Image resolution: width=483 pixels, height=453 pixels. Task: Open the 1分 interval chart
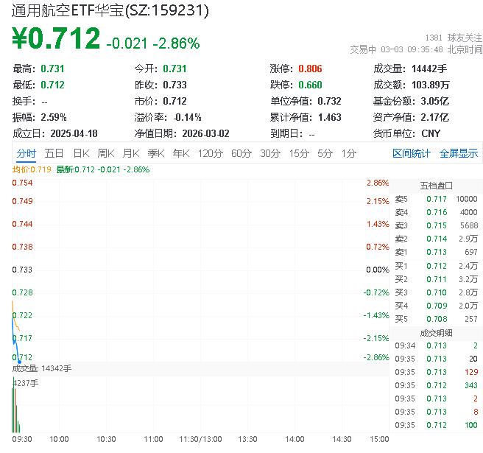pyautogui.click(x=348, y=153)
